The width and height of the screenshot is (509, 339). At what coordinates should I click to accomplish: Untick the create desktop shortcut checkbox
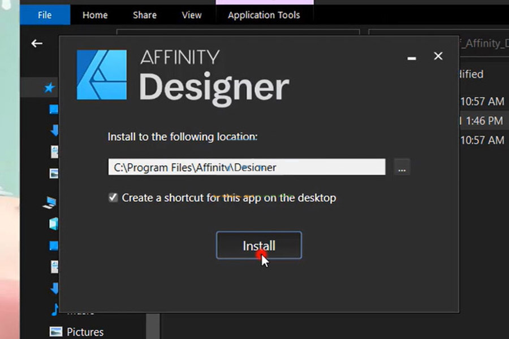113,197
